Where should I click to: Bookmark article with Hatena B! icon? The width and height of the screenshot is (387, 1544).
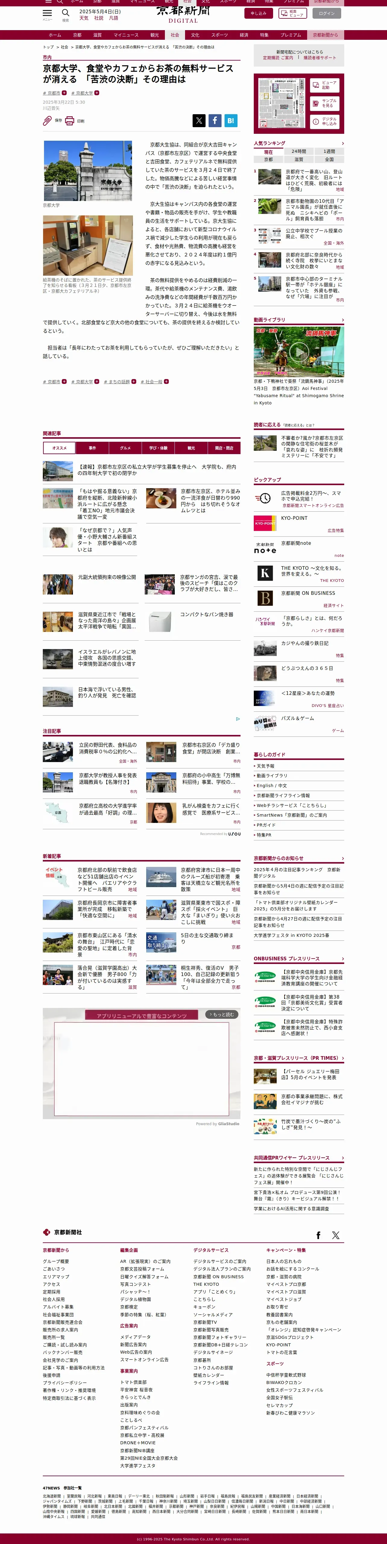[x=231, y=121]
